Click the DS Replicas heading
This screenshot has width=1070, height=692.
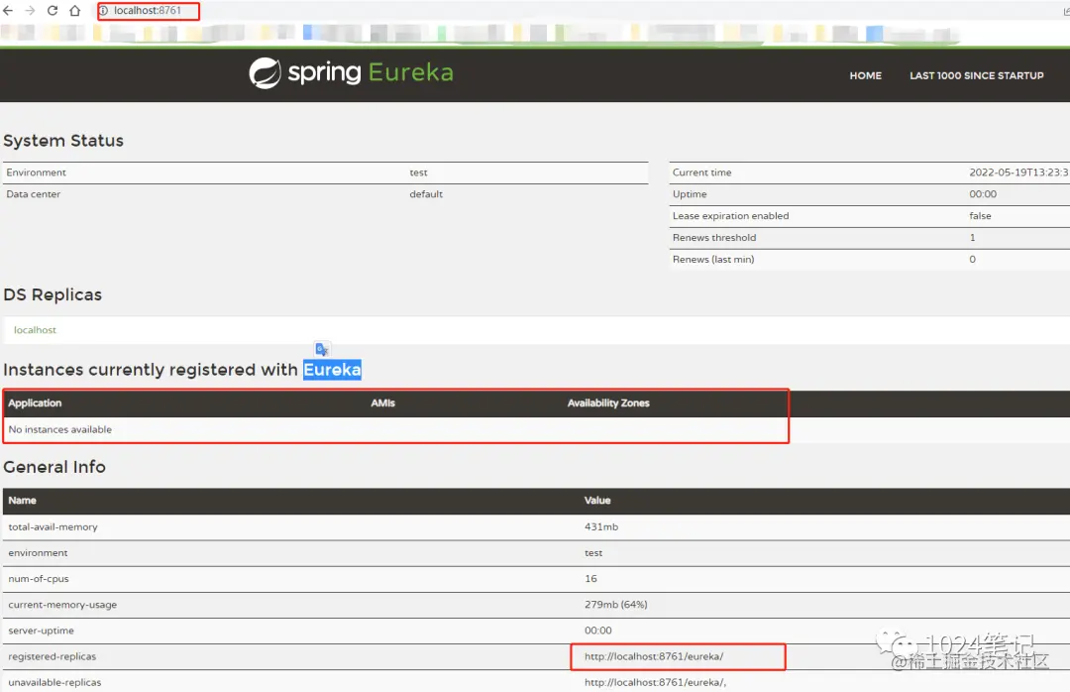click(53, 295)
